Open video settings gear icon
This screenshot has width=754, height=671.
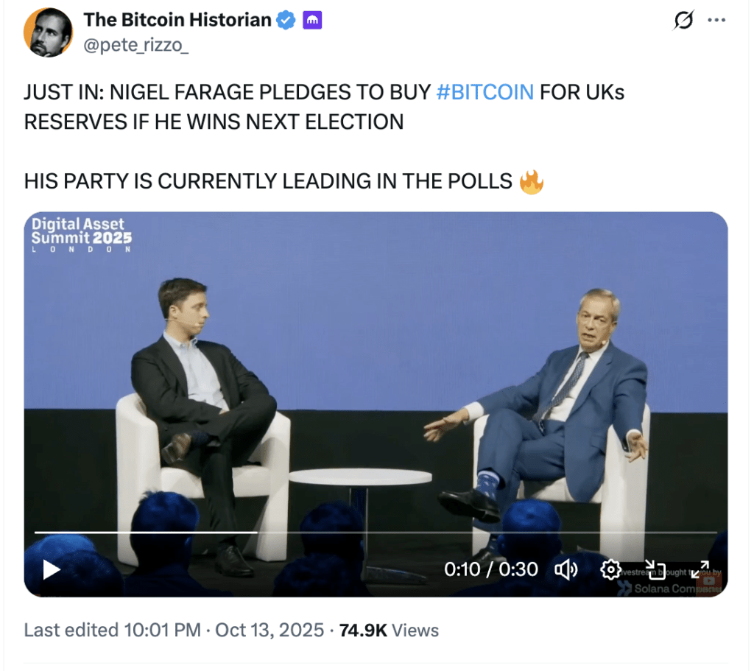pyautogui.click(x=610, y=569)
